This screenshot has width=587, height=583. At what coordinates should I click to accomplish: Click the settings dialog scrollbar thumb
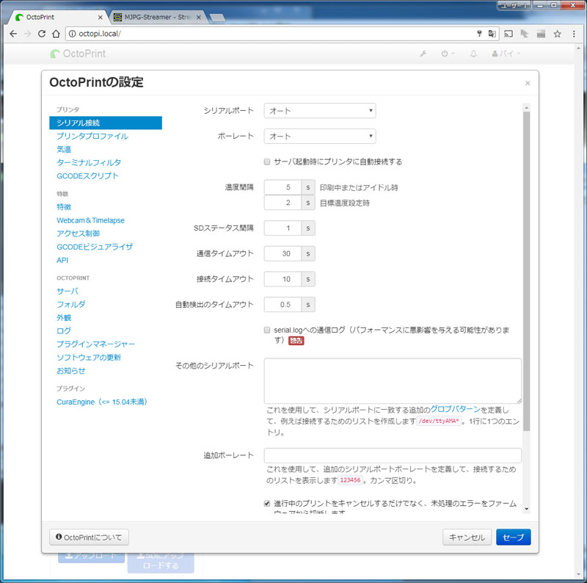527,271
